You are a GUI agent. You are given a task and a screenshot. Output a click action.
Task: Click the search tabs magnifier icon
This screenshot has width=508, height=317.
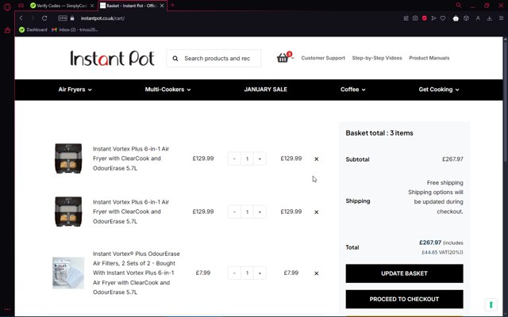458,6
